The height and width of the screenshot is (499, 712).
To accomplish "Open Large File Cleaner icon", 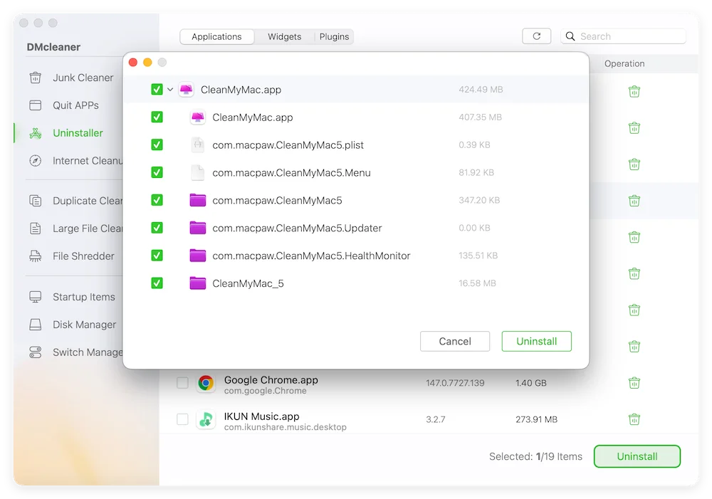I will (35, 229).
